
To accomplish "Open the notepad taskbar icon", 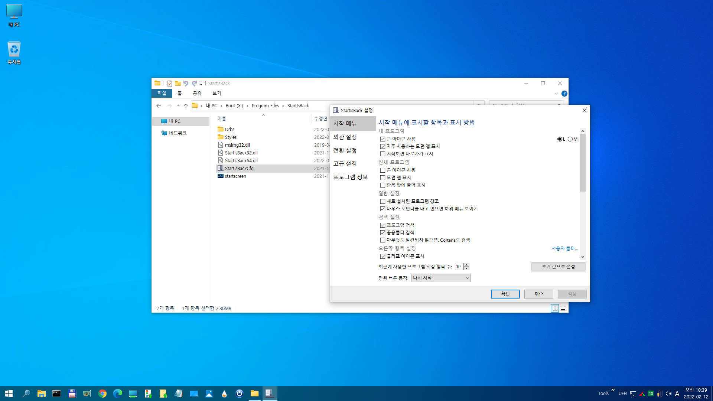I will point(179,394).
